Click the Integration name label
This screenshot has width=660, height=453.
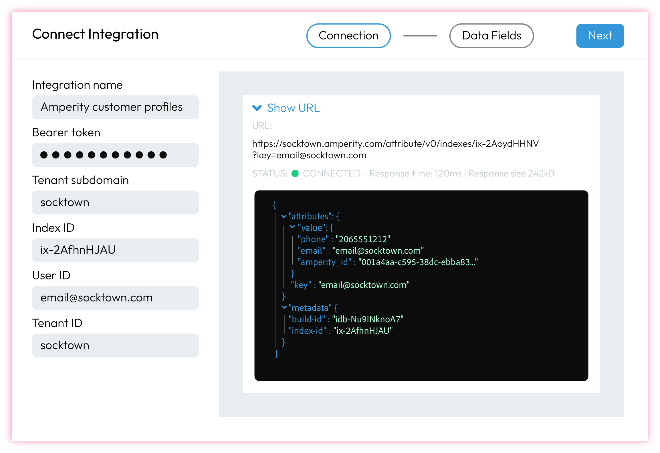coord(77,85)
